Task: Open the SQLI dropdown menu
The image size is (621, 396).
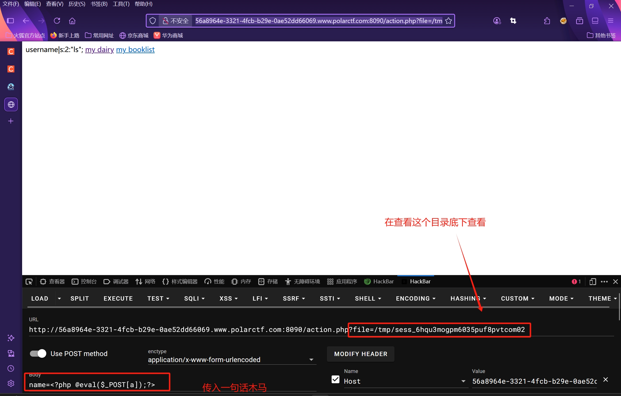Action: pyautogui.click(x=194, y=298)
